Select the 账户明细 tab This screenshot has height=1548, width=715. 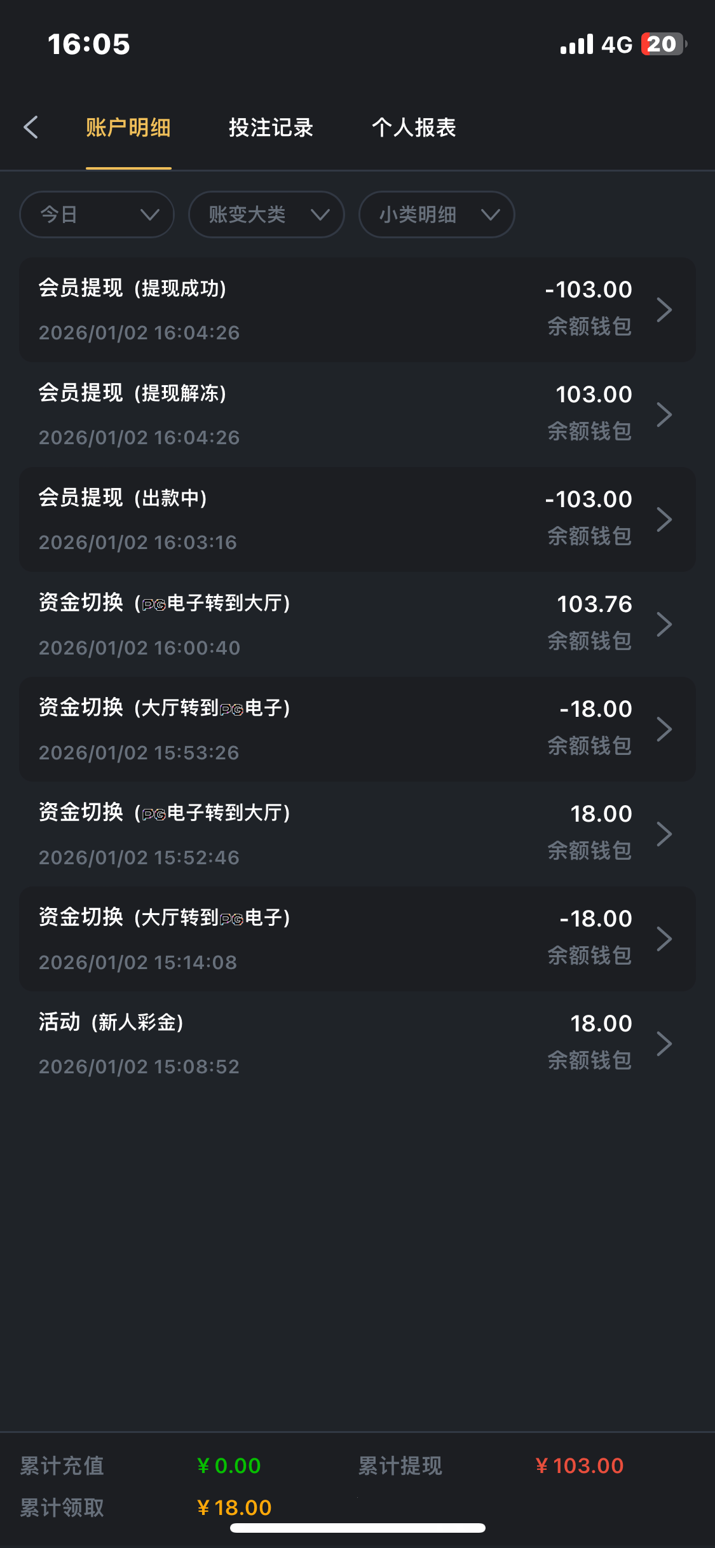pyautogui.click(x=128, y=128)
